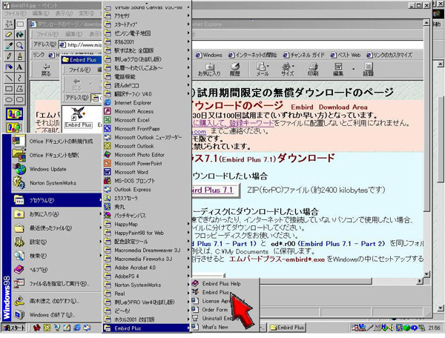The height and width of the screenshot is (338, 445).
Task: Open the Windows link in Links bar
Action: [x=209, y=55]
